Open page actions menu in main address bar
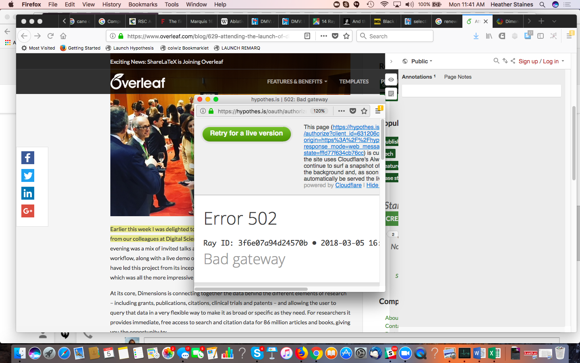 click(323, 36)
